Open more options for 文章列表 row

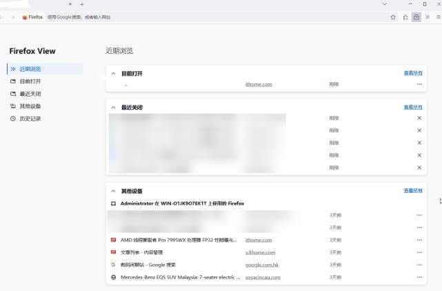(419, 252)
